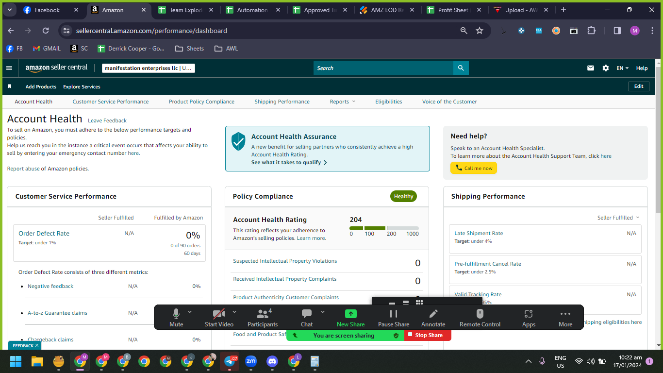Viewport: 663px width, 373px height.
Task: Reload the current page
Action: tap(46, 31)
